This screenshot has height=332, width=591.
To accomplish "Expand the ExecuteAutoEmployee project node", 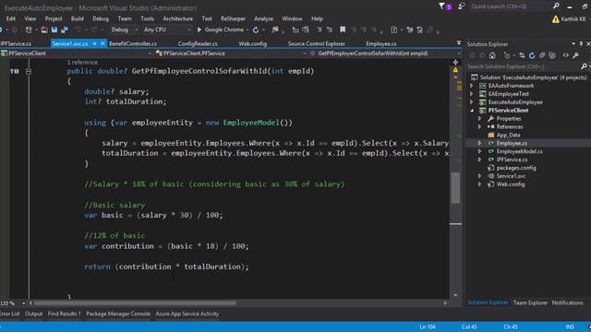I will click(x=472, y=102).
